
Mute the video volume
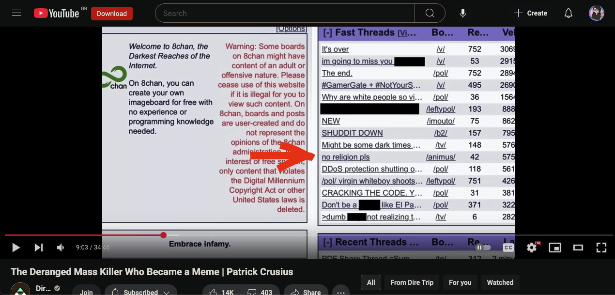pos(61,248)
